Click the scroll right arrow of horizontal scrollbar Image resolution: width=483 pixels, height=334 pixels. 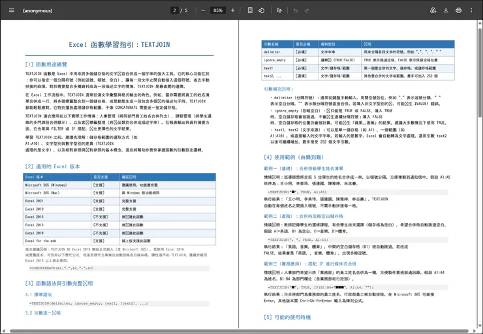click(x=475, y=331)
